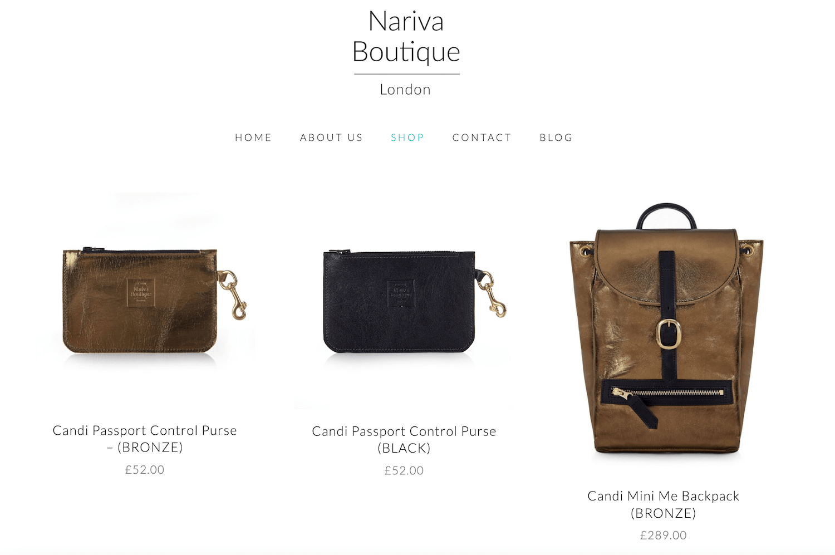Viewport: 835px width, 555px height.
Task: Go to the About Us page
Action: tap(331, 137)
